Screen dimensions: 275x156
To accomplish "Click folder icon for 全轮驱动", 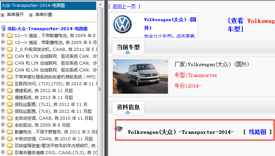I will coord(10,125).
